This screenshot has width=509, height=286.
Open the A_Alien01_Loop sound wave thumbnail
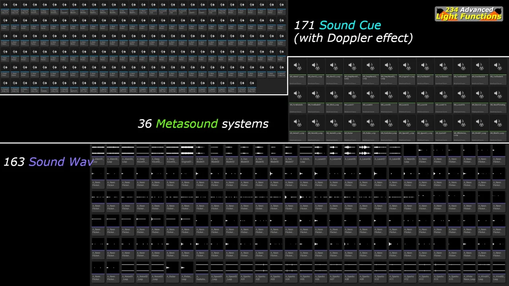[98, 150]
